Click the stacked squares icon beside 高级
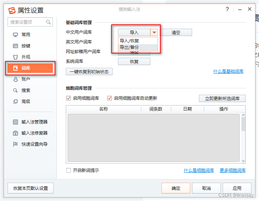This screenshot has width=259, height=201. click(x=15, y=102)
